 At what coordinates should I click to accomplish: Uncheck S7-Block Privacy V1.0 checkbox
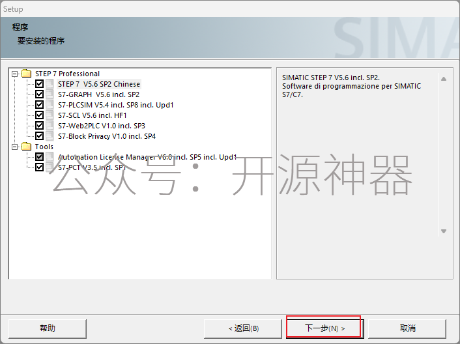click(39, 136)
